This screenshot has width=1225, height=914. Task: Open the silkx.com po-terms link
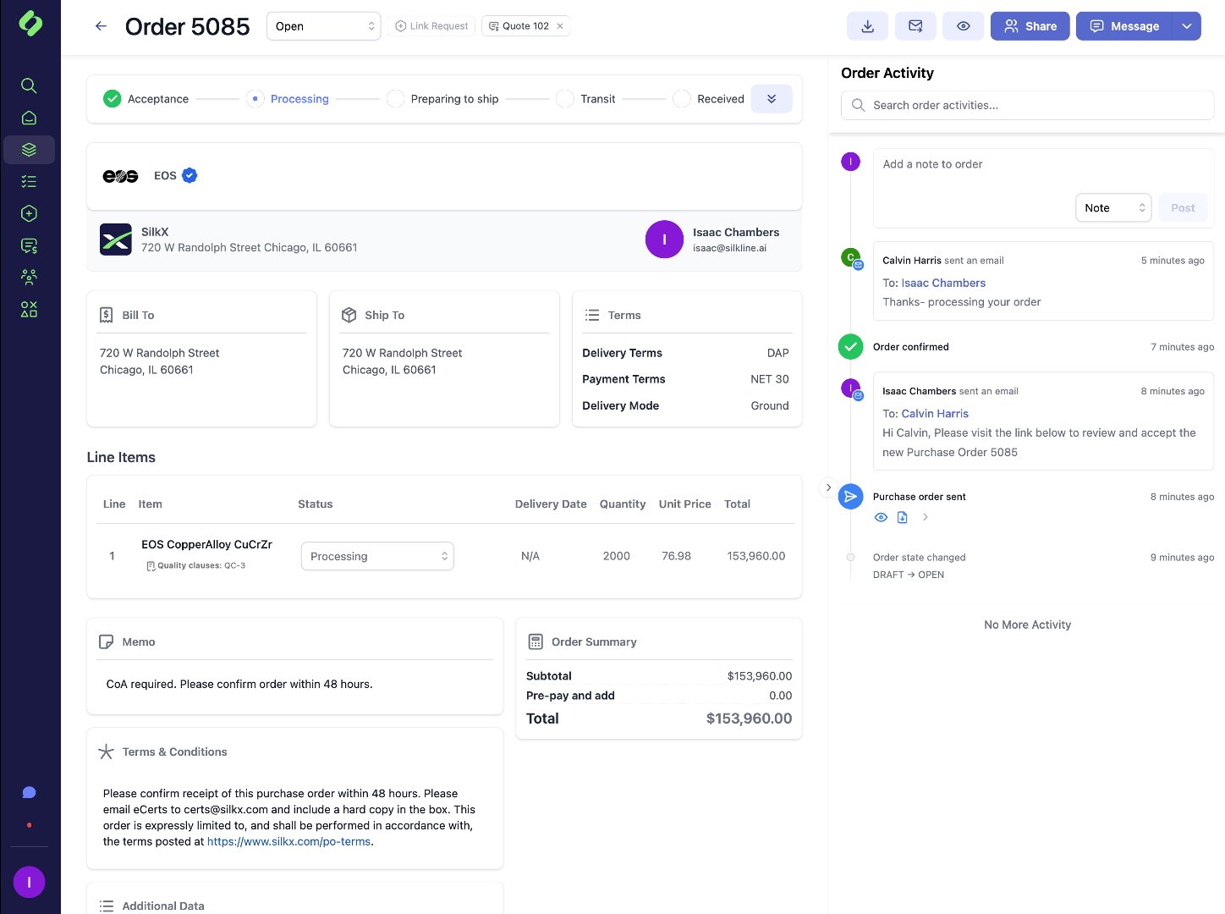[x=288, y=841]
